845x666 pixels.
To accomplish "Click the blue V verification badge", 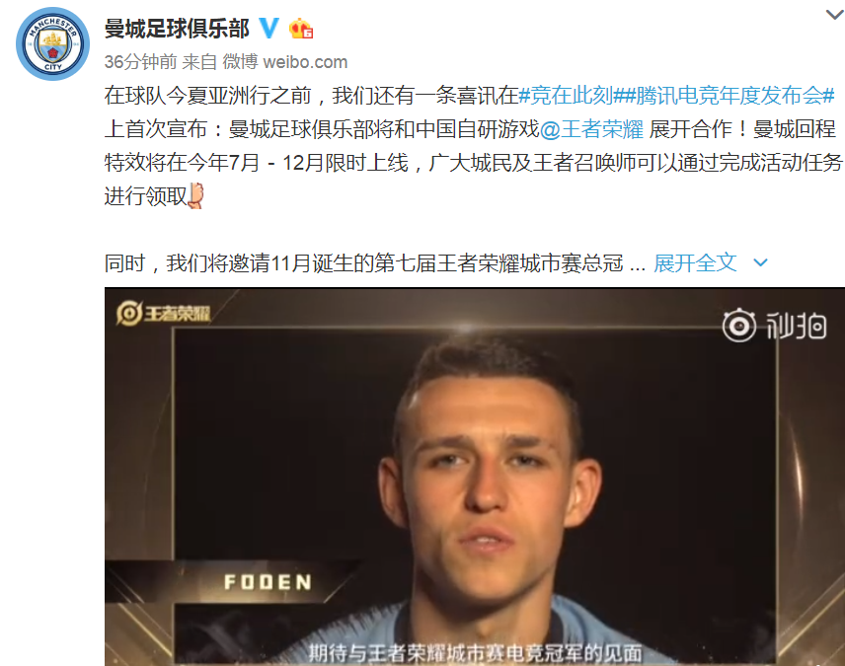I will click(x=269, y=28).
